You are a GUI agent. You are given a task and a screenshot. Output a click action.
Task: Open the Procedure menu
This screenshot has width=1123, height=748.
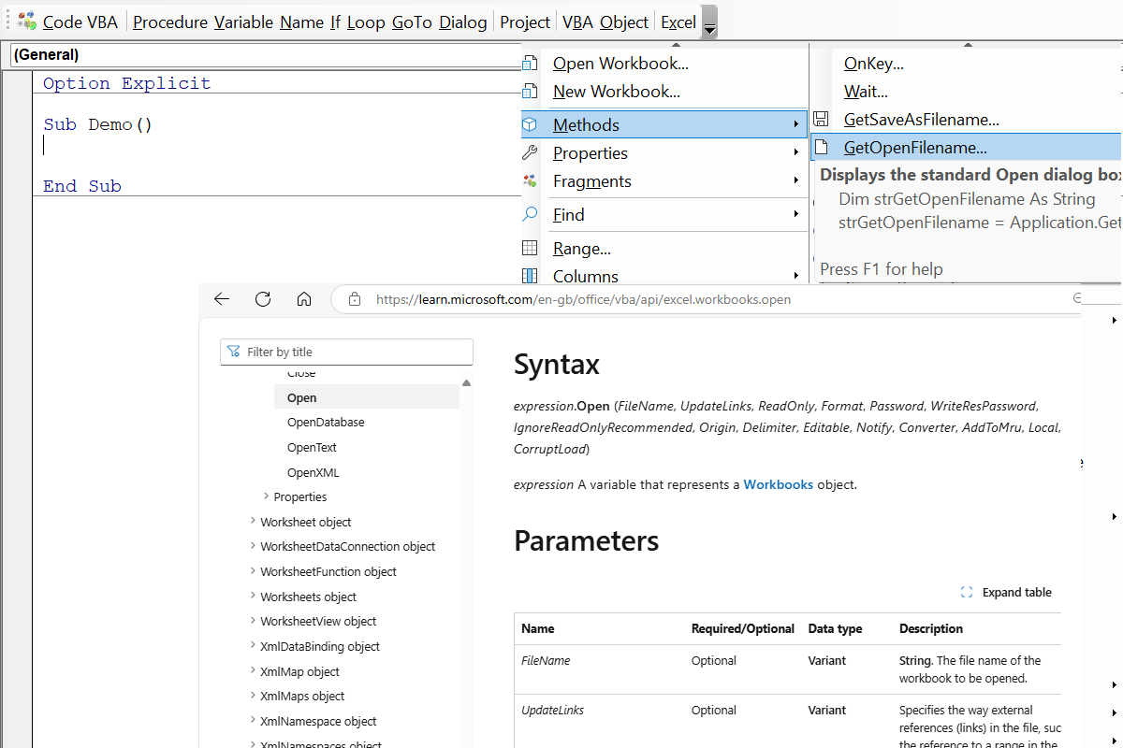click(x=171, y=22)
